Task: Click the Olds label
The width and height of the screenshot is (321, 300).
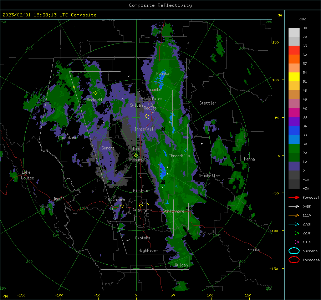Action: (x=136, y=149)
